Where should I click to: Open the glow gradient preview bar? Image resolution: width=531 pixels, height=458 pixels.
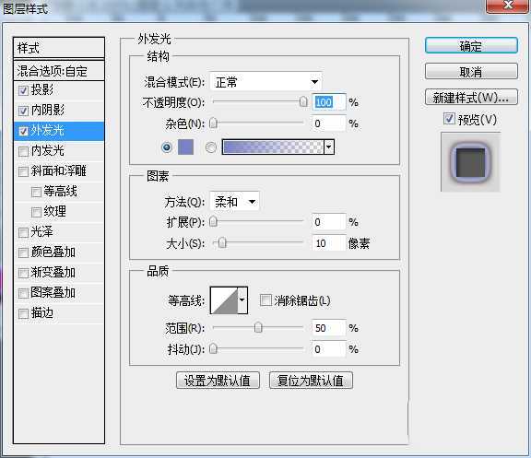[x=273, y=147]
